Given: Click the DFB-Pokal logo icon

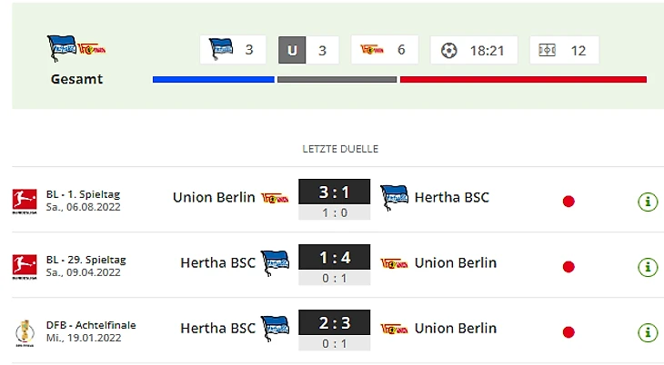Looking at the screenshot, I should click(24, 331).
